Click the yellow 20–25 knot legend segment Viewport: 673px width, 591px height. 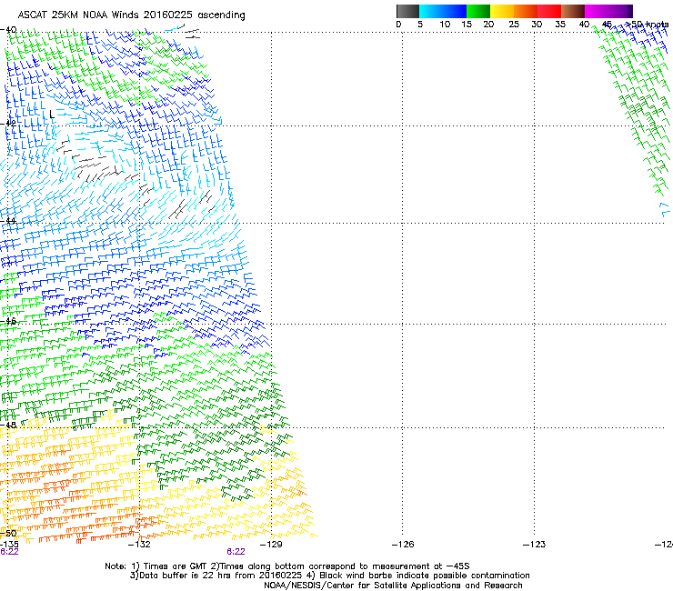tap(502, 11)
